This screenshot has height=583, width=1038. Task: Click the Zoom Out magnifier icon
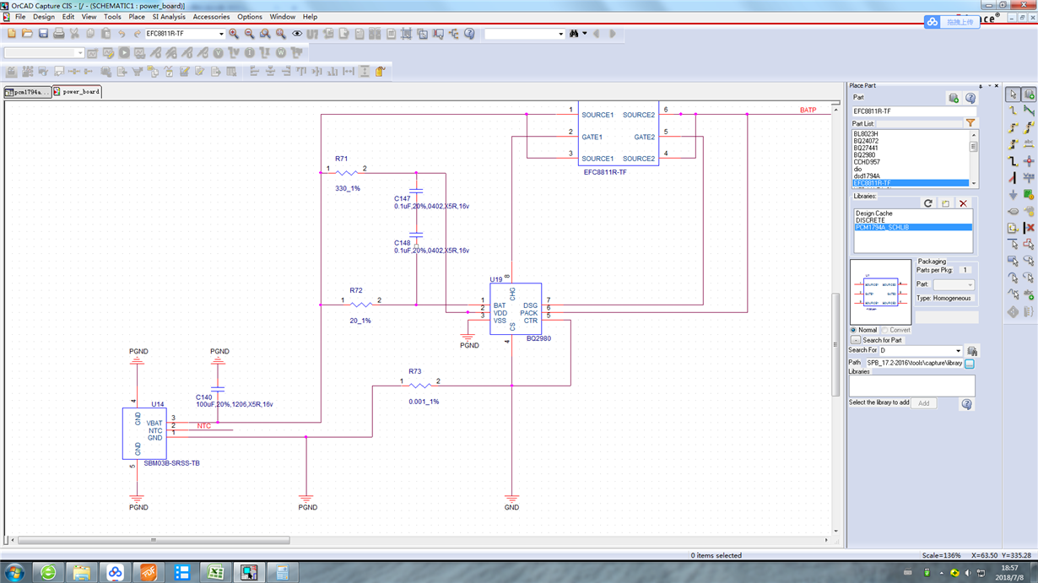250,34
